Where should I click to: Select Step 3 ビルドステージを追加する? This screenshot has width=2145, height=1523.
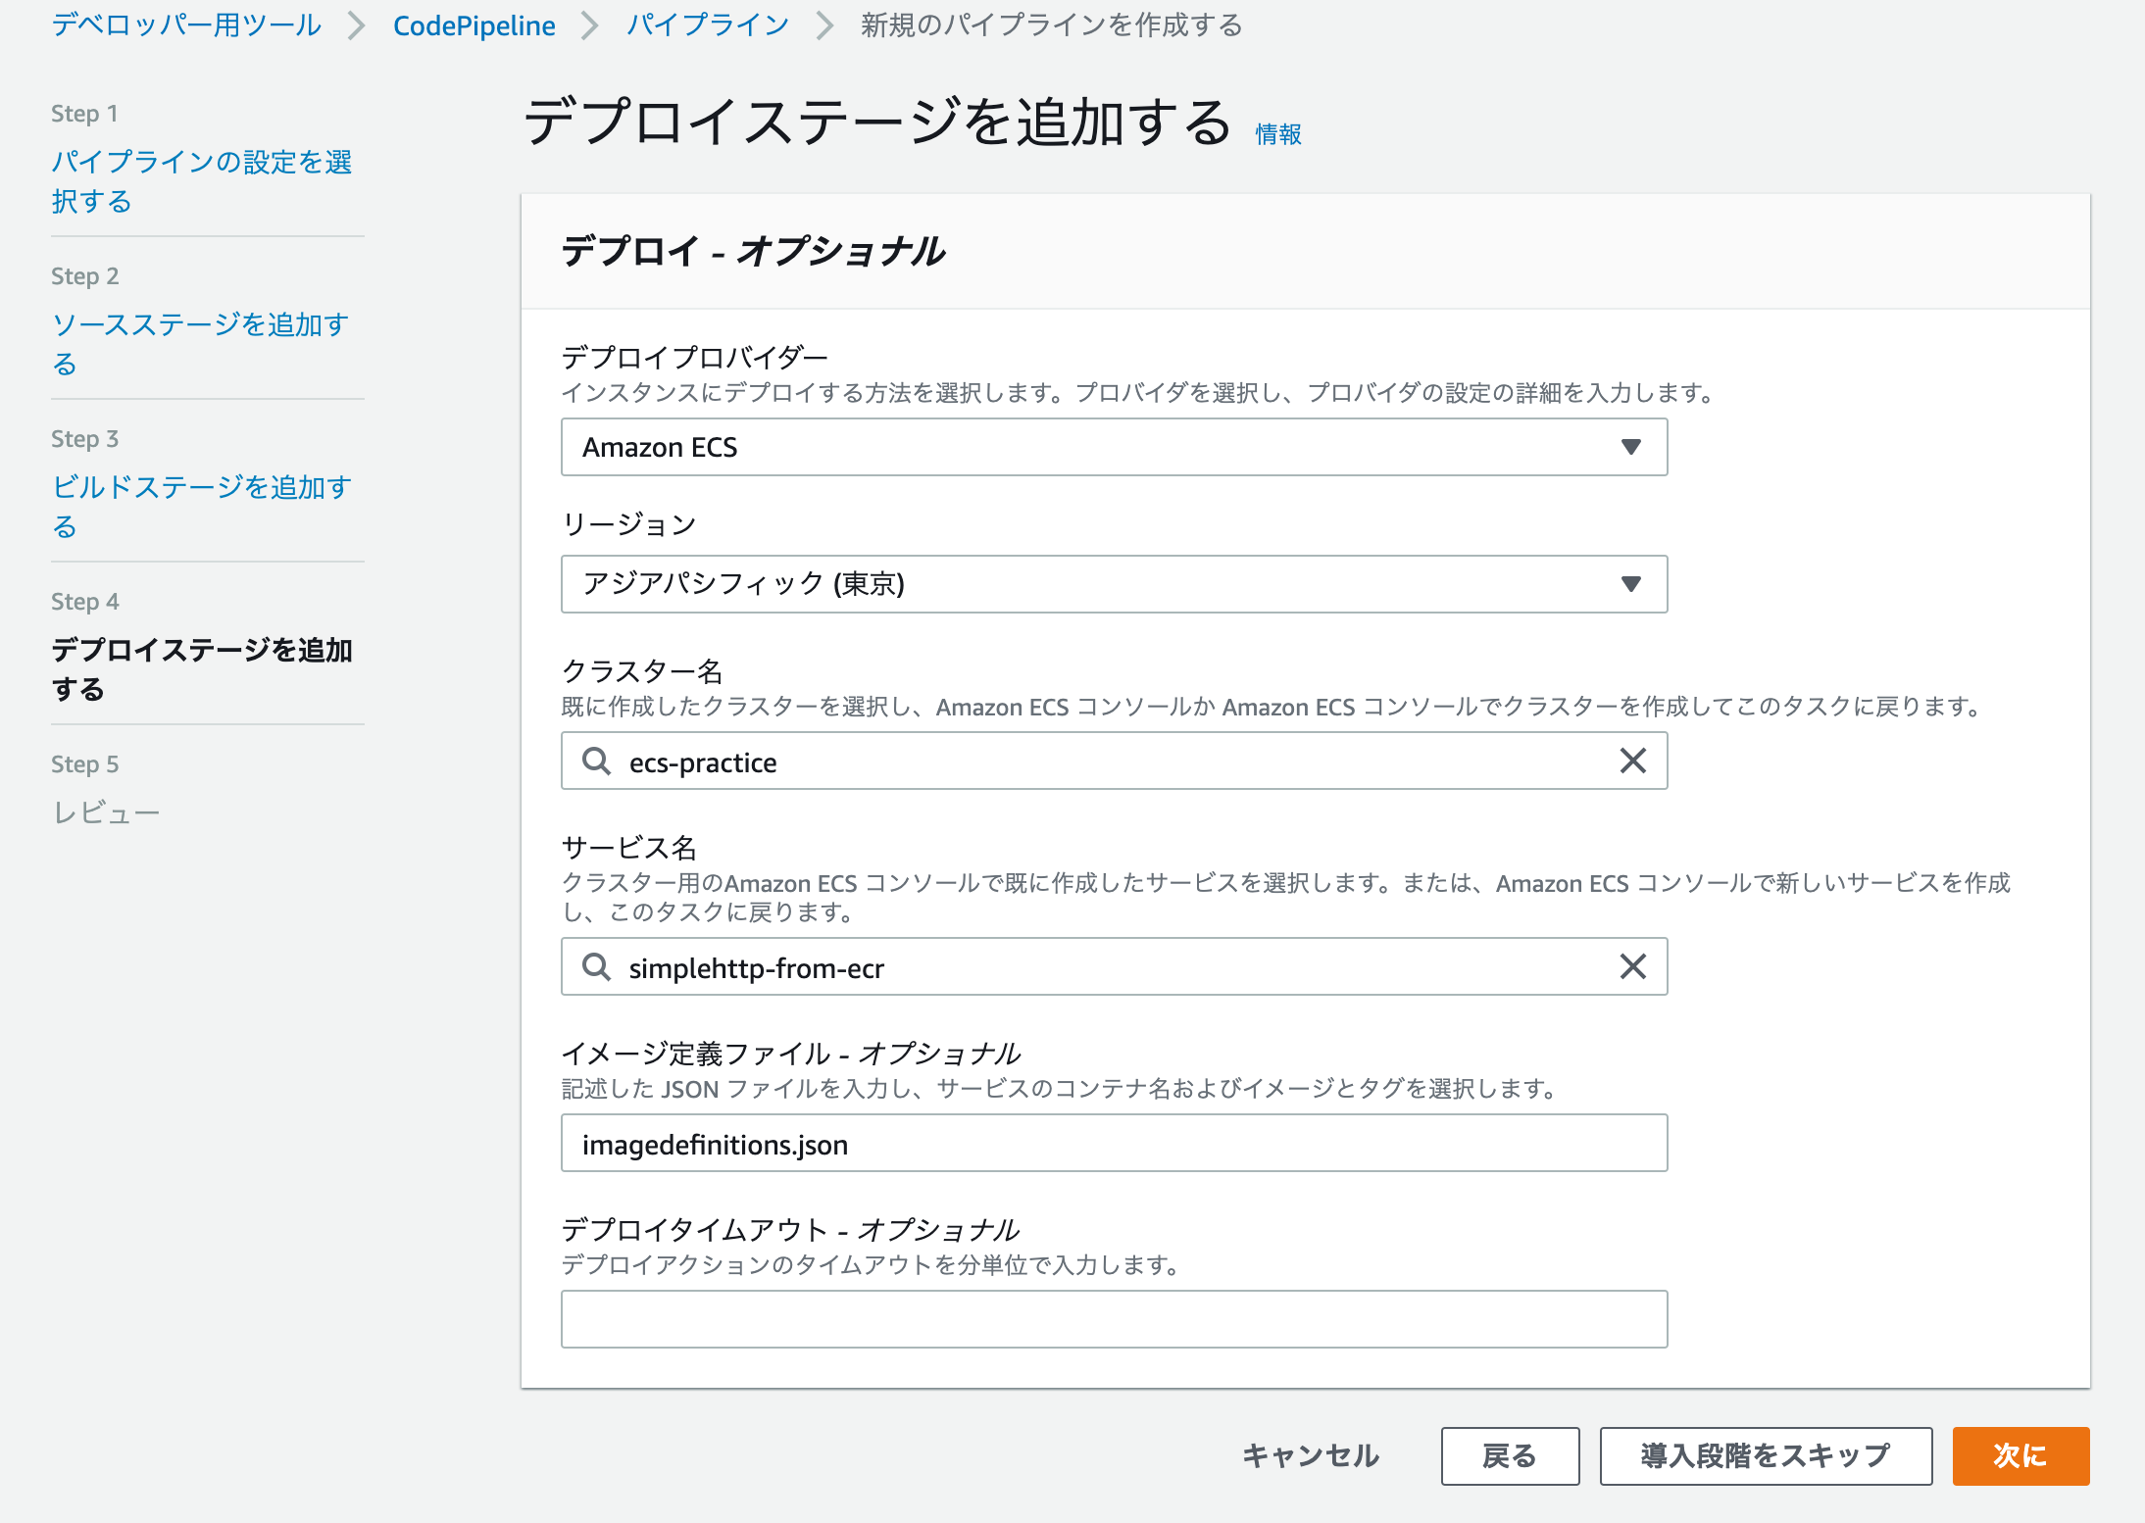click(x=204, y=506)
